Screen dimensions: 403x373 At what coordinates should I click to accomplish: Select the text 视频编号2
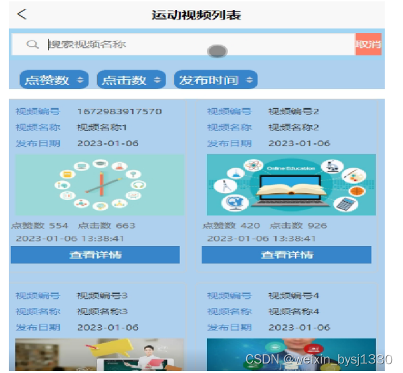293,111
